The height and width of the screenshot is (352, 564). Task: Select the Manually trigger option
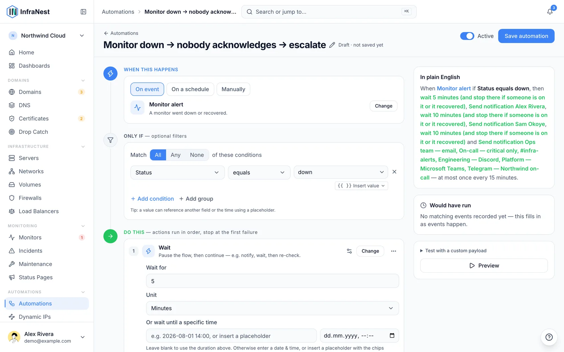coord(233,89)
